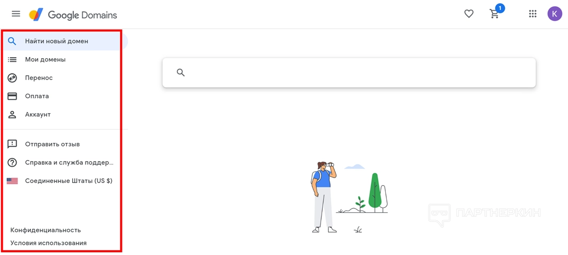Click the search icon beside Найти новый домен

pyautogui.click(x=12, y=41)
